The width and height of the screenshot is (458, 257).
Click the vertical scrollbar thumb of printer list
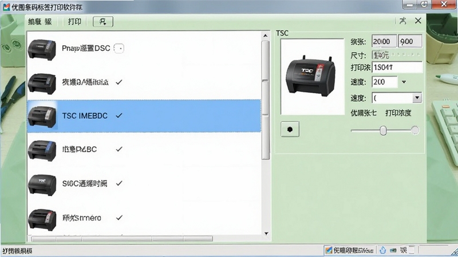coord(265,100)
